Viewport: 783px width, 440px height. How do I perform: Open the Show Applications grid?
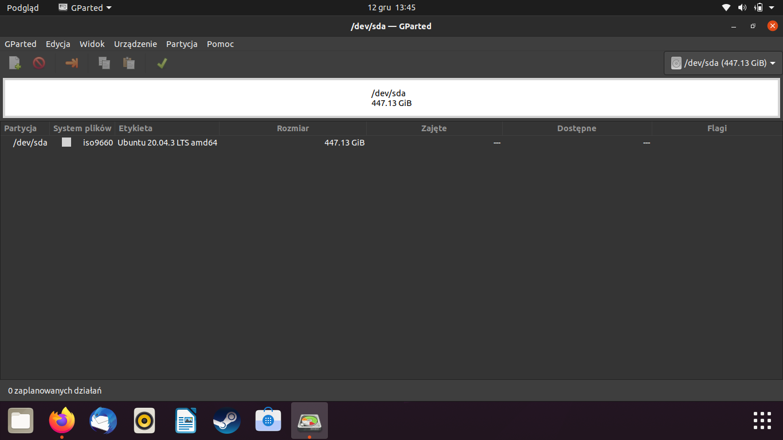click(762, 421)
